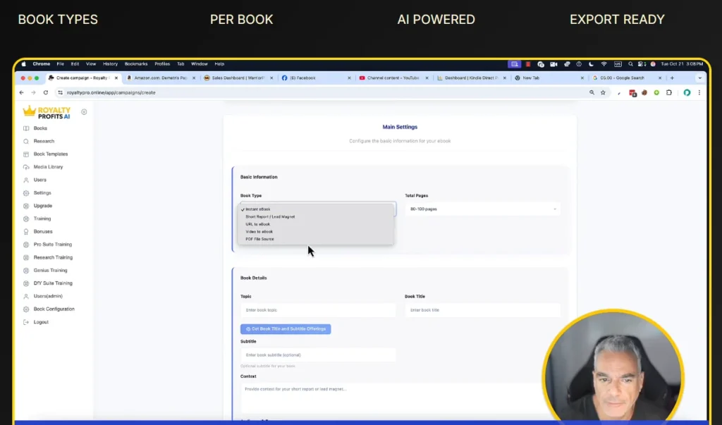Click the Logout icon at sidebar bottom
The height and width of the screenshot is (425, 722).
[25, 322]
